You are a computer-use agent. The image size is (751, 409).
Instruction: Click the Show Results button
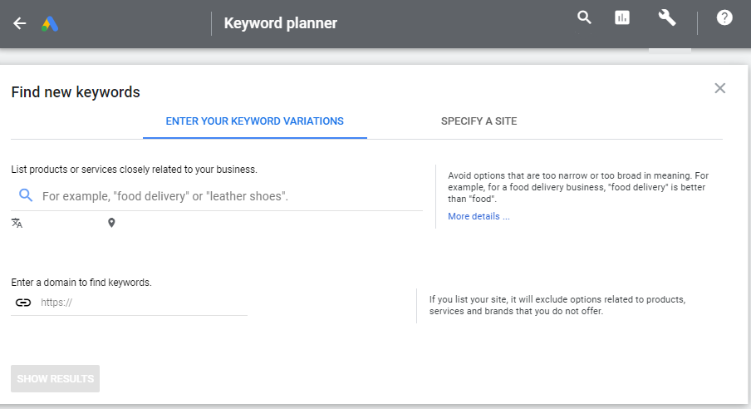coord(55,379)
